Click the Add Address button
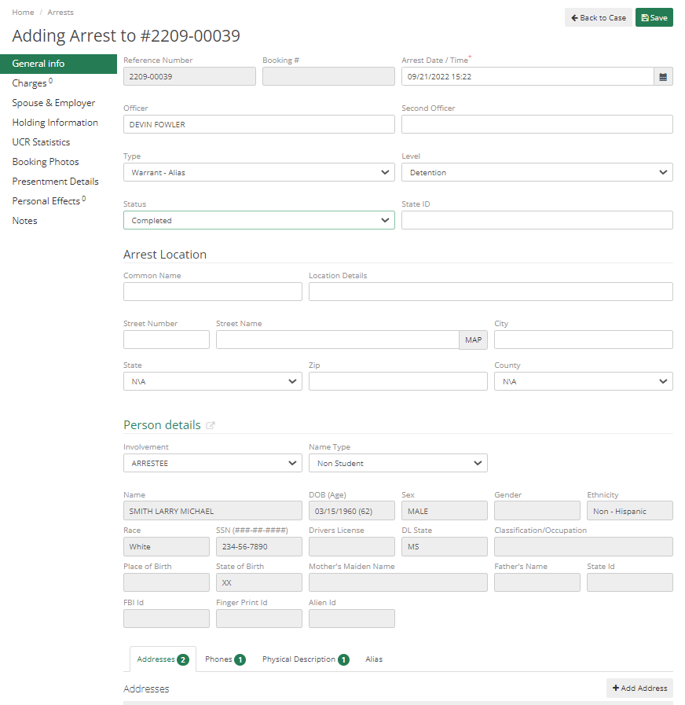The height and width of the screenshot is (705, 685). pos(639,688)
